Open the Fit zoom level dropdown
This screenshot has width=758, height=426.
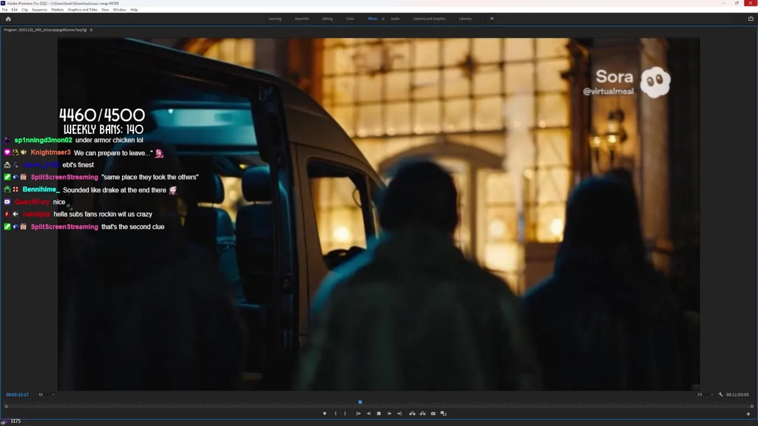[x=46, y=395]
